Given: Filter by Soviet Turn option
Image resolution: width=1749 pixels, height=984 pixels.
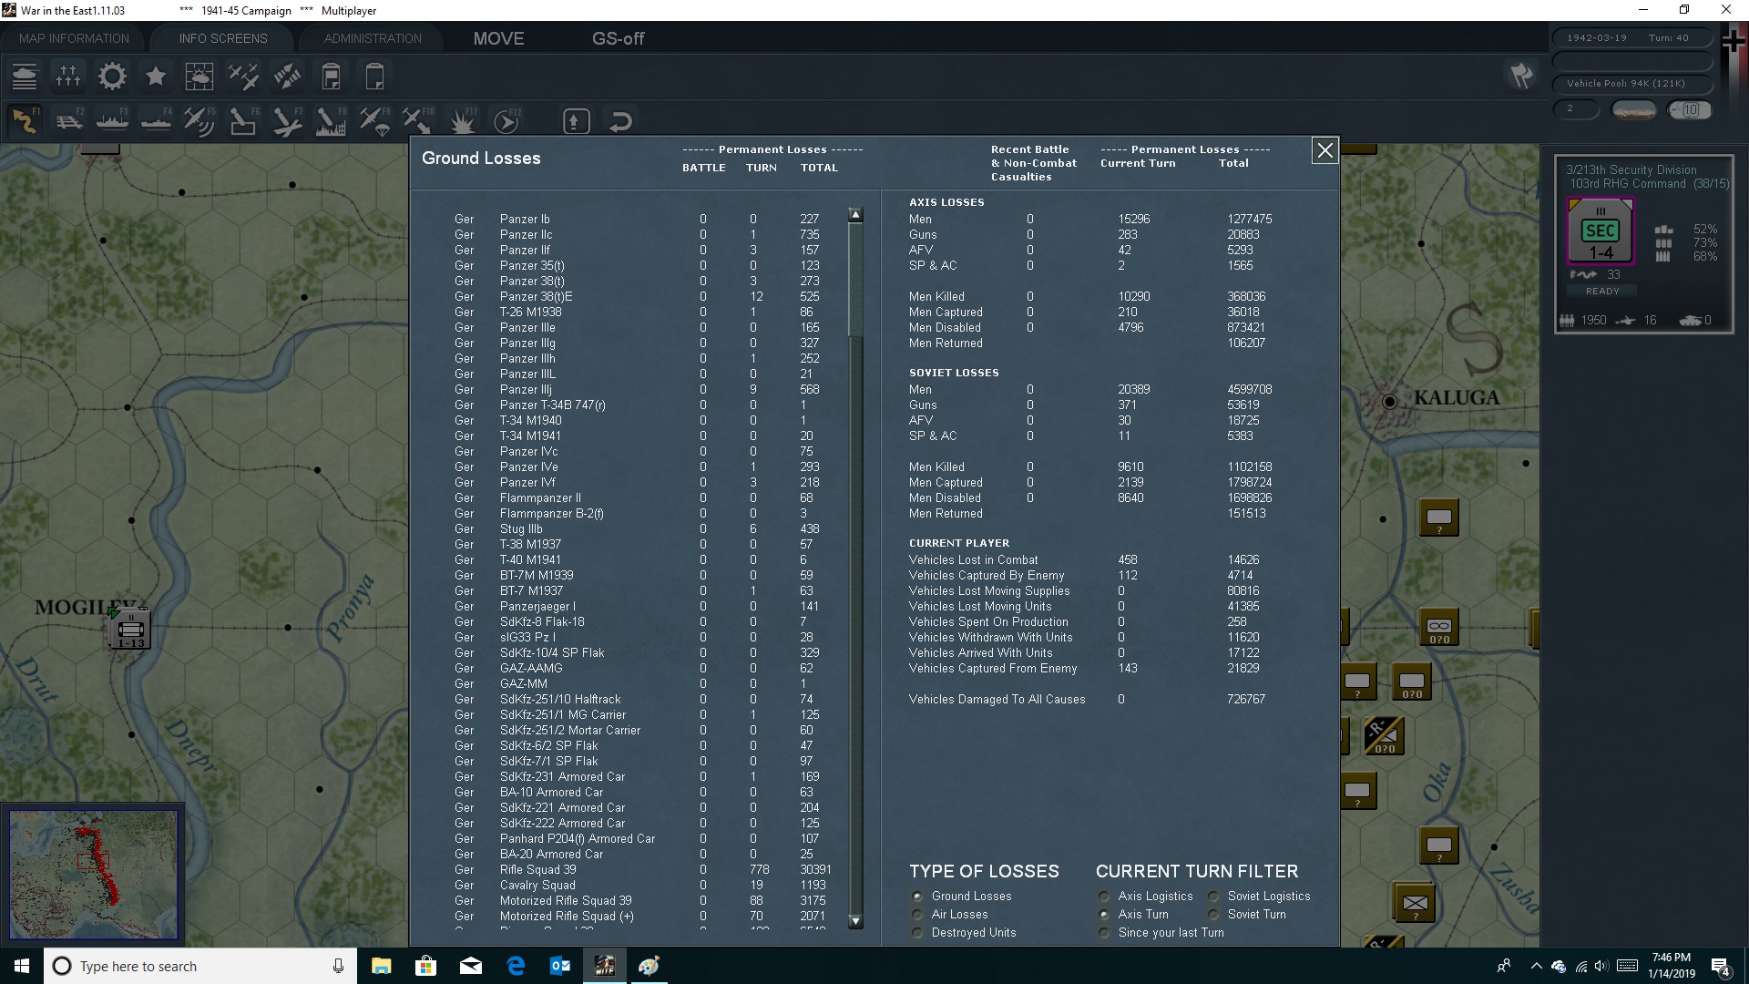Looking at the screenshot, I should pos(1213,915).
